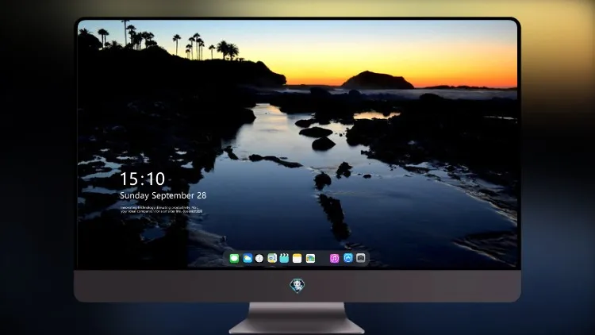Screen dimensions: 595x335
Task: Open the pink Music app in dock
Action: click(334, 259)
